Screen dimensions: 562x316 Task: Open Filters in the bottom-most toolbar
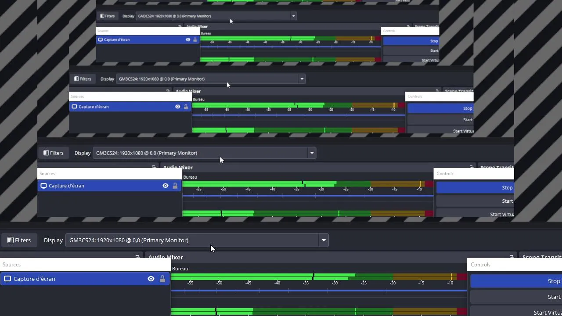19,240
